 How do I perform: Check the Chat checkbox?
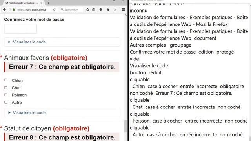[6, 88]
